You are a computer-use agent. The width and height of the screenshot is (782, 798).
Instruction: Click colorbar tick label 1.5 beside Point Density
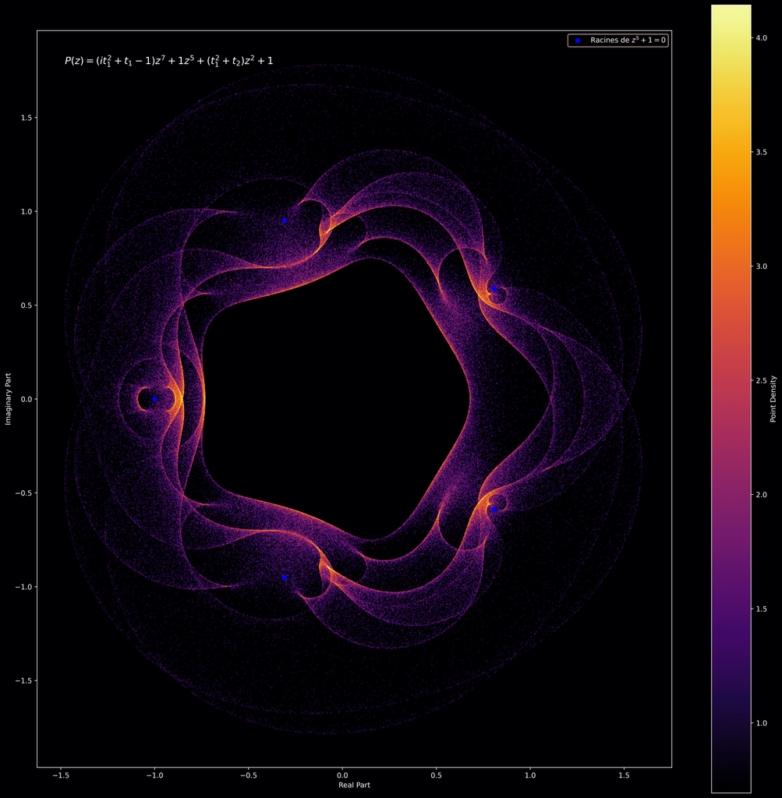[761, 609]
